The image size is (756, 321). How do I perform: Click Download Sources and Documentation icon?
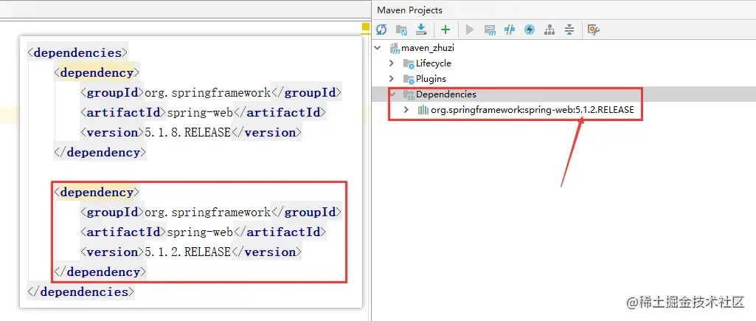[x=421, y=30]
